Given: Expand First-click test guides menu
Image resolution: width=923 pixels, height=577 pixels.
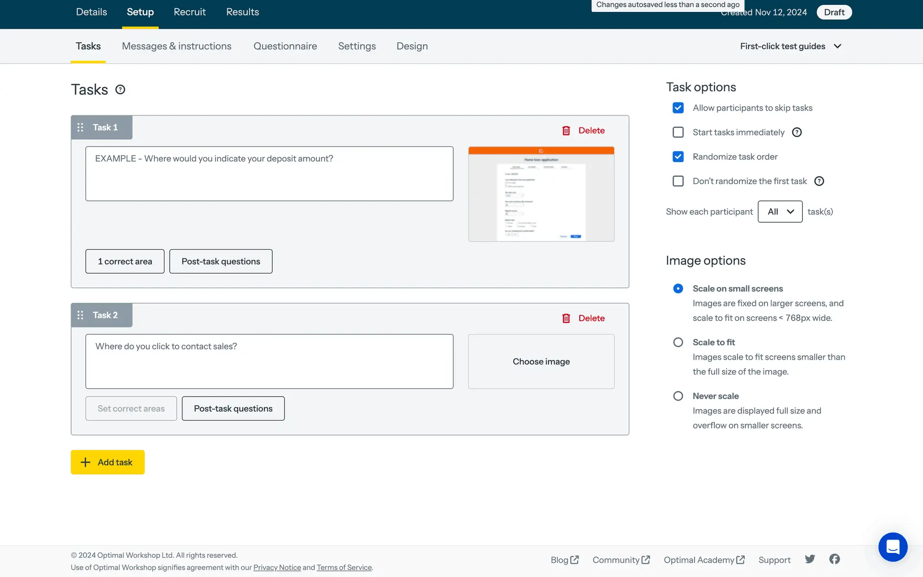Looking at the screenshot, I should 790,46.
